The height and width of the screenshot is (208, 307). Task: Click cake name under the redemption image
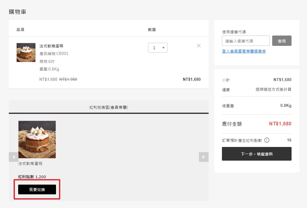(30, 164)
